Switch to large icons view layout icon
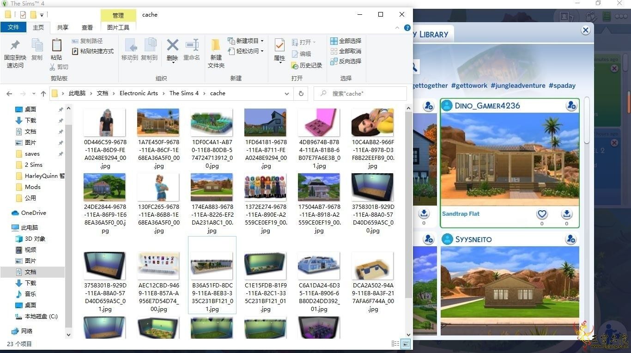Screen dimensions: 631x353 (x=406, y=344)
